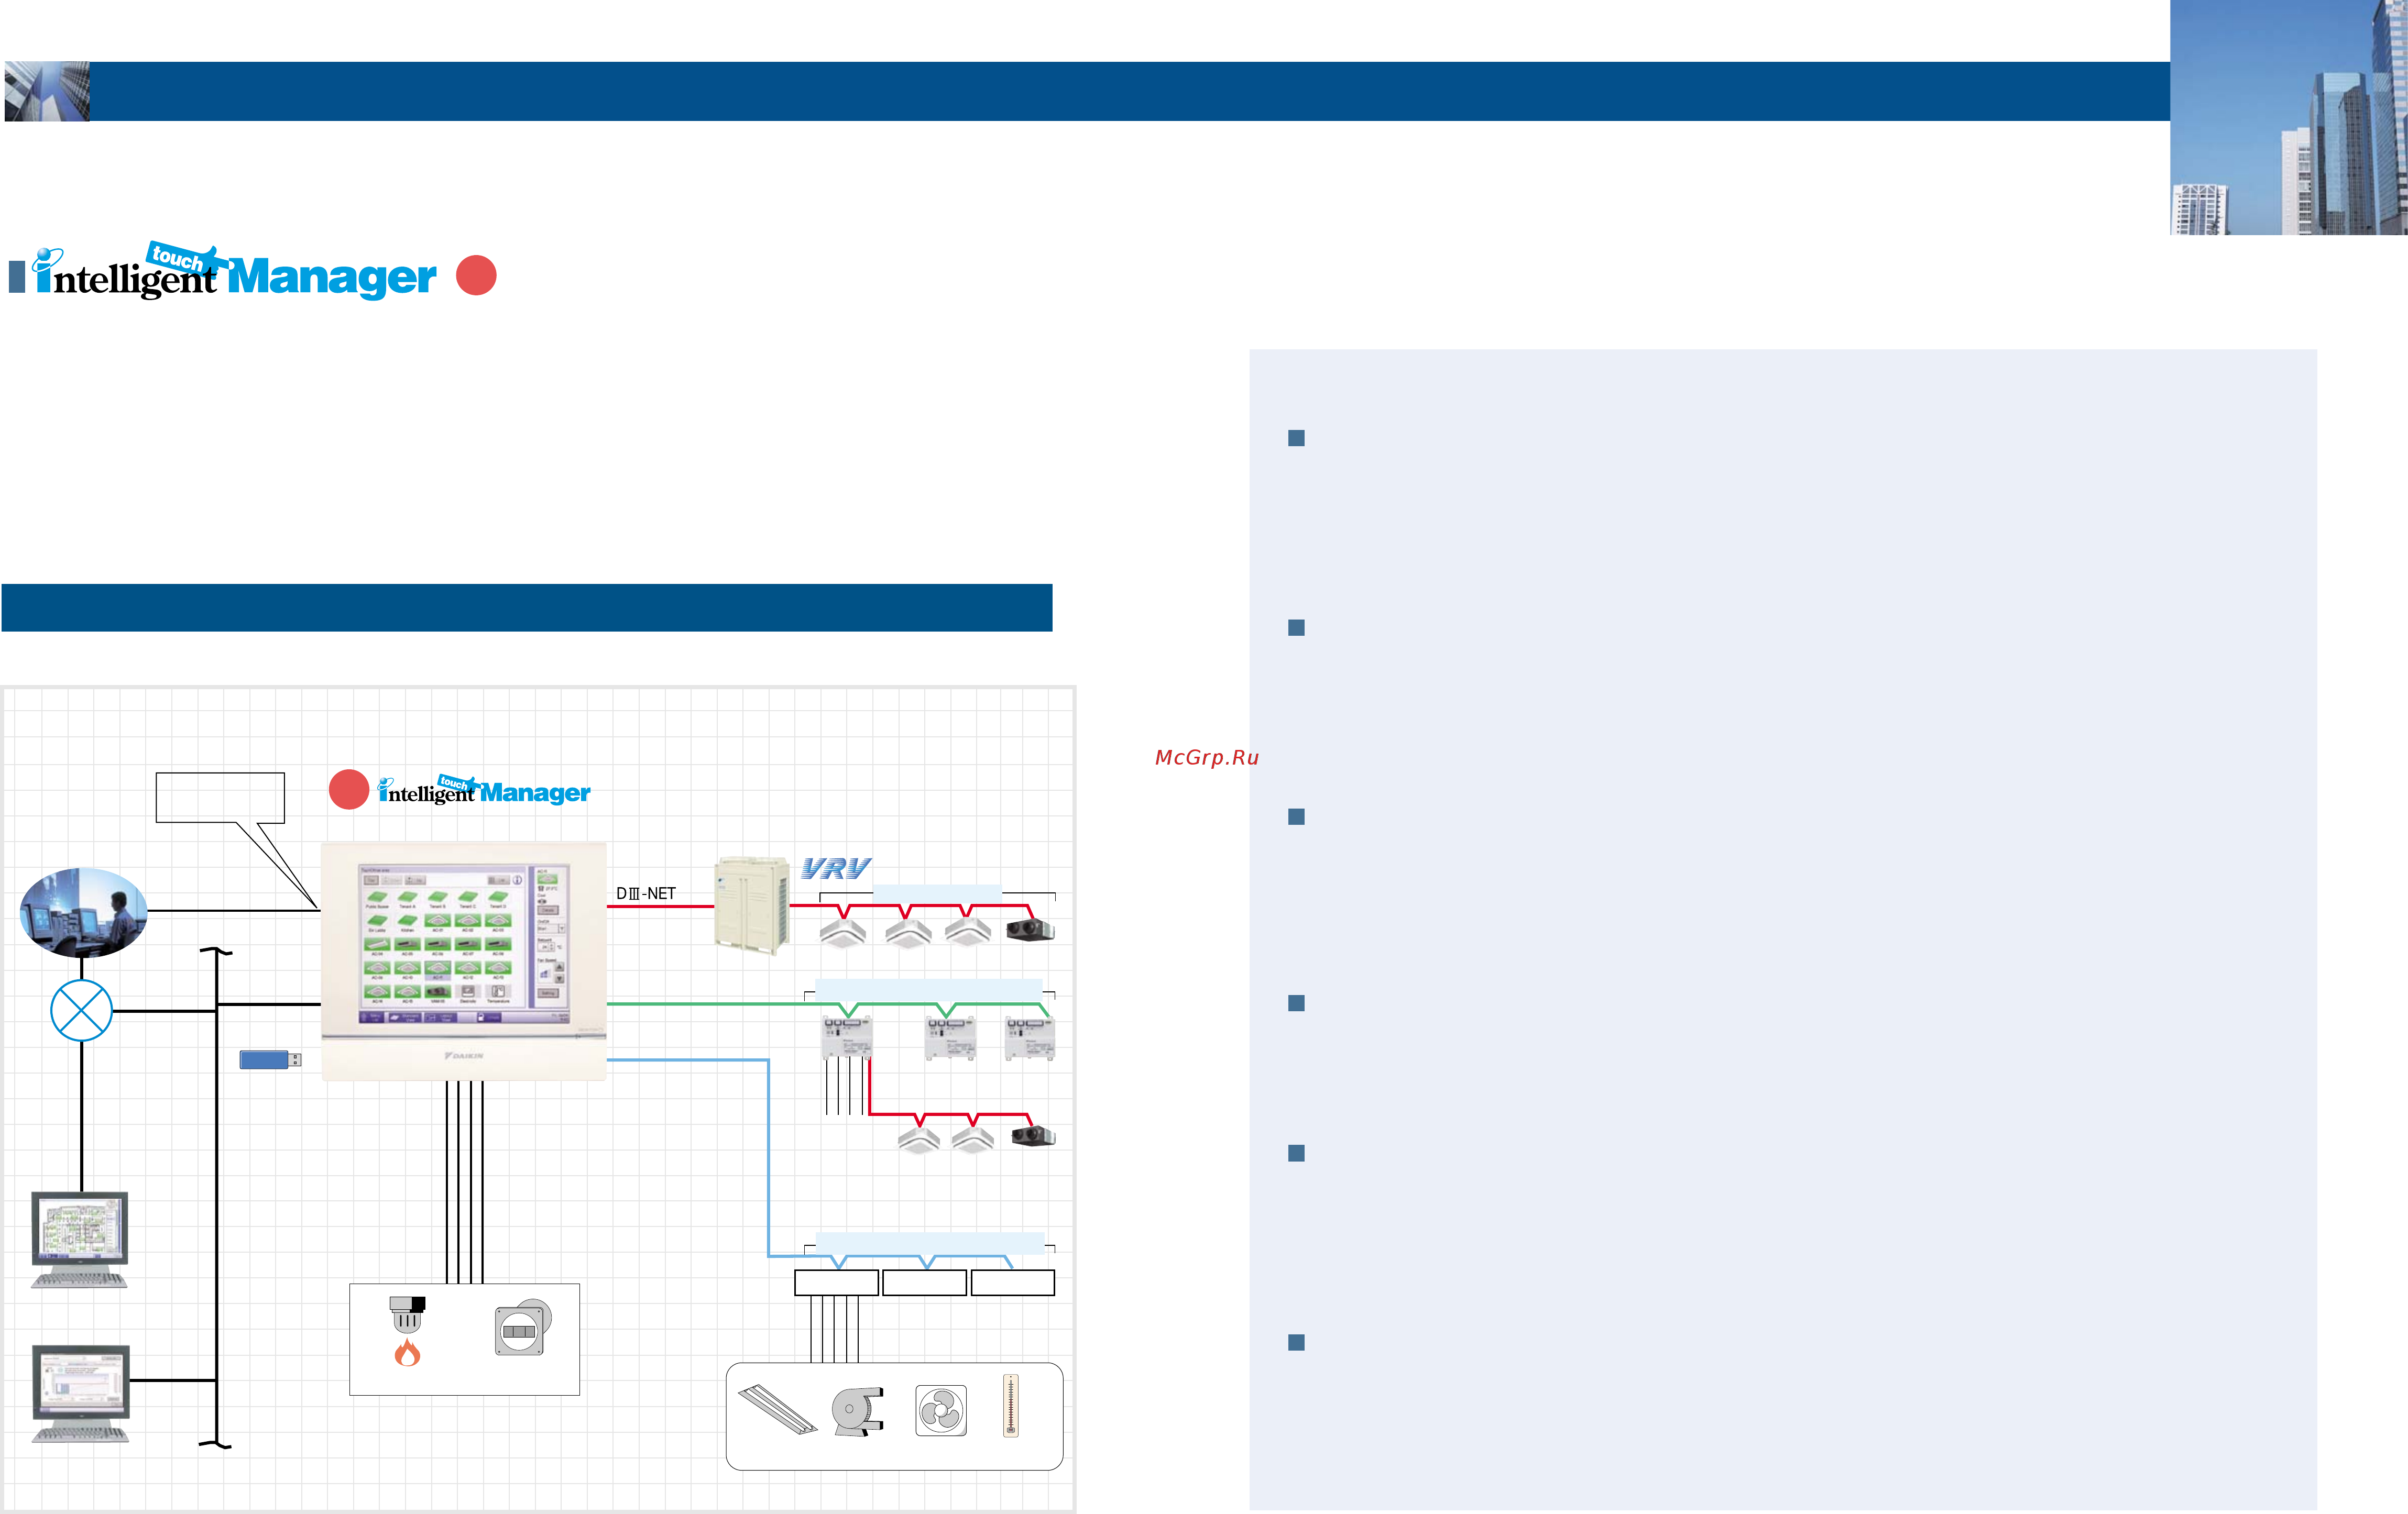
Task: Click the orange flame icon
Action: coord(407,1353)
